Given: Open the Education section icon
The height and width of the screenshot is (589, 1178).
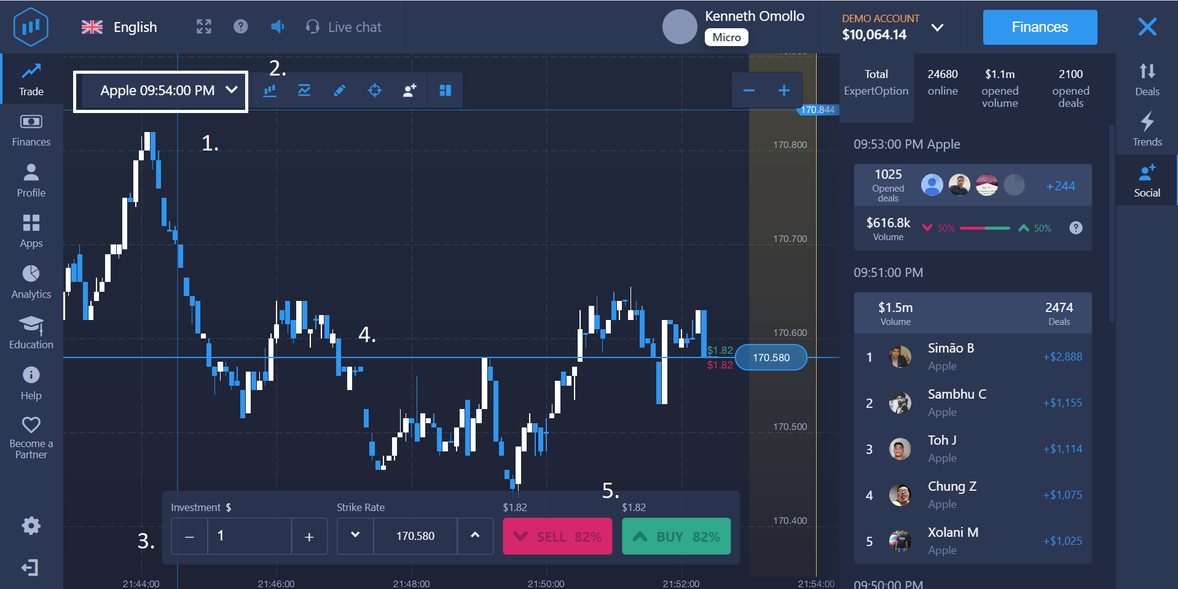Looking at the screenshot, I should pos(30,332).
